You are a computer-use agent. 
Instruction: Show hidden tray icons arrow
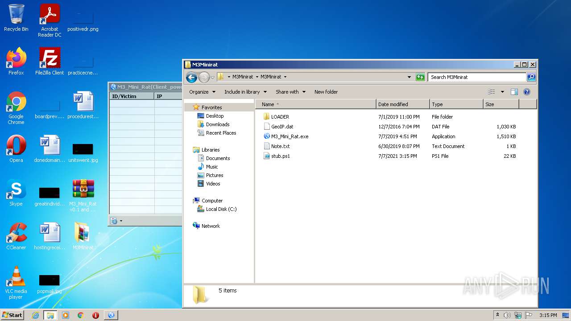(497, 315)
